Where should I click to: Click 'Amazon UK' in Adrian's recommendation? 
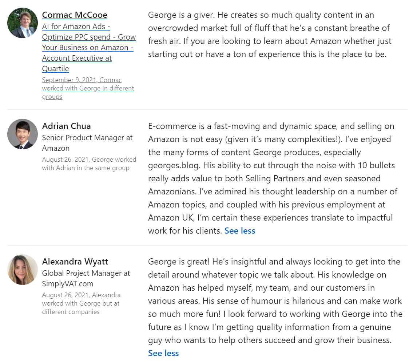pos(169,218)
